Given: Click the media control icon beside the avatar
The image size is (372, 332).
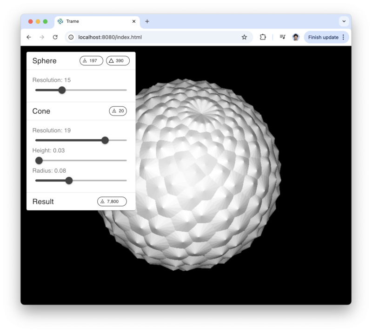Looking at the screenshot, I should (282, 37).
